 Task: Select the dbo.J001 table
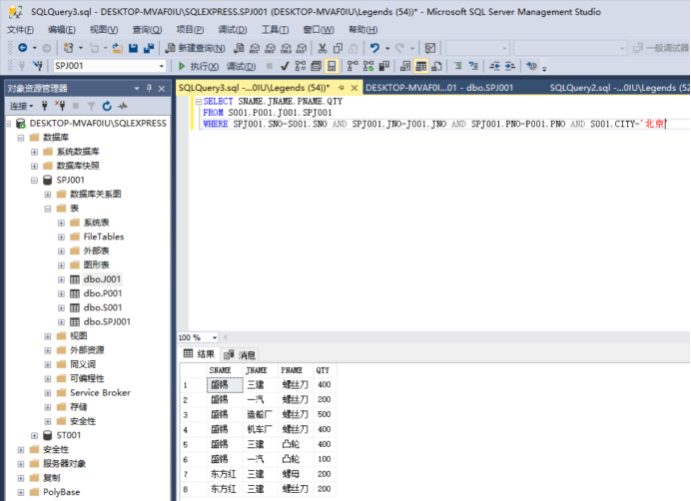point(102,279)
